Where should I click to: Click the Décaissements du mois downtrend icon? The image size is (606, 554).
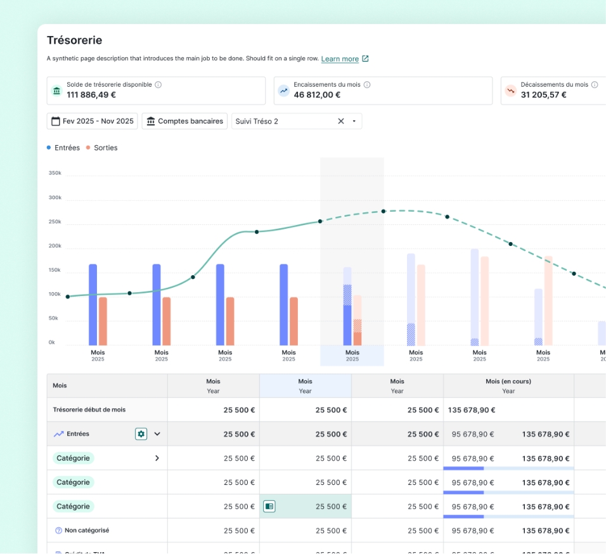(x=511, y=91)
